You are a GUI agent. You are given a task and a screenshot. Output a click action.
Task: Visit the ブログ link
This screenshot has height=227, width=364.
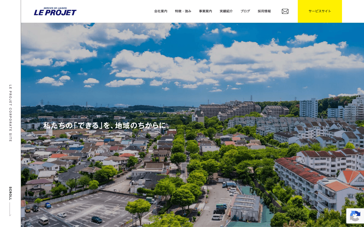click(x=245, y=11)
